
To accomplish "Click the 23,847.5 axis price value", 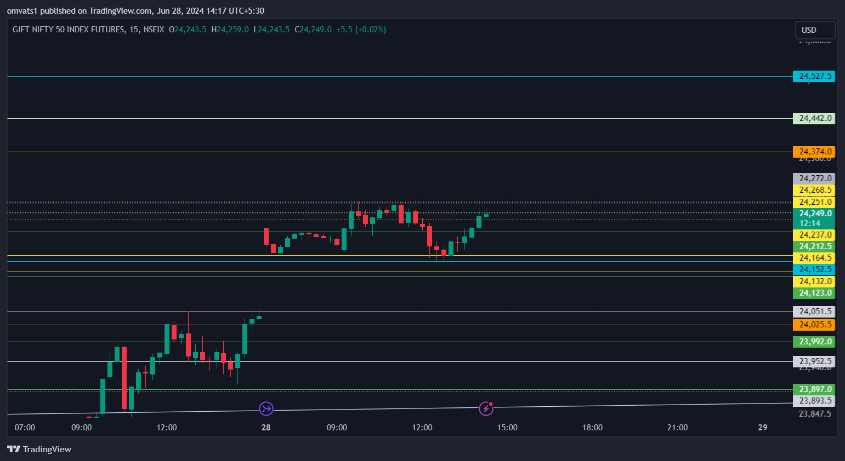I will click(815, 414).
